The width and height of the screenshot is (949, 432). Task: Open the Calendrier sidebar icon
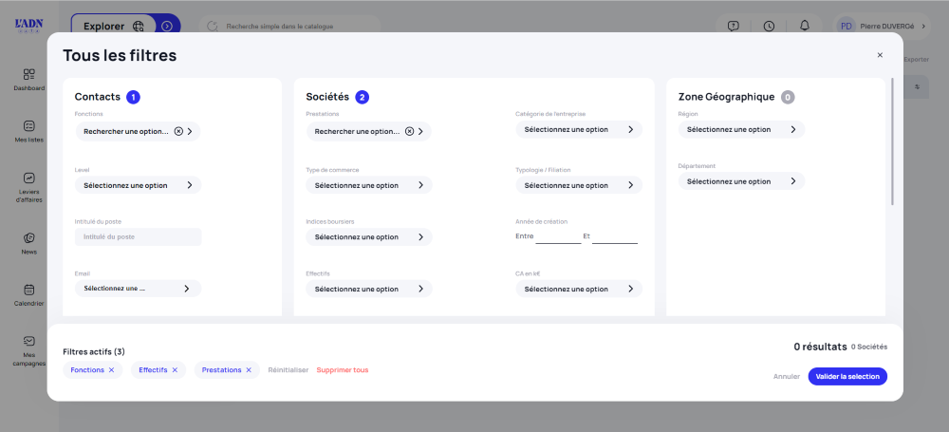tap(28, 290)
